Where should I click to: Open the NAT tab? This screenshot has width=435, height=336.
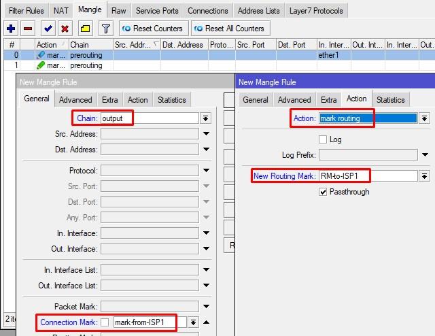61,11
